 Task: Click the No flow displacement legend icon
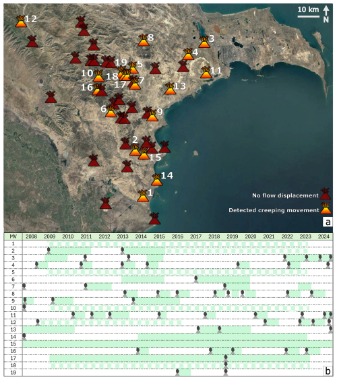[325, 193]
